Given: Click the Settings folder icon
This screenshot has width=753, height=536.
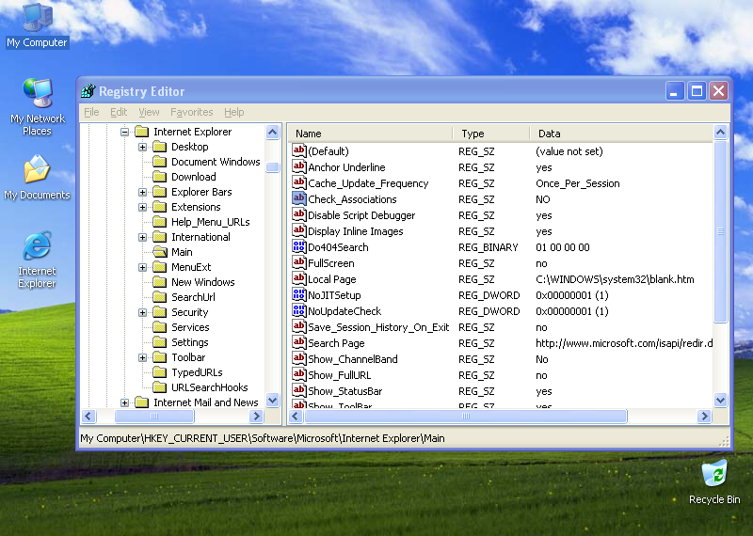Looking at the screenshot, I should 159,342.
